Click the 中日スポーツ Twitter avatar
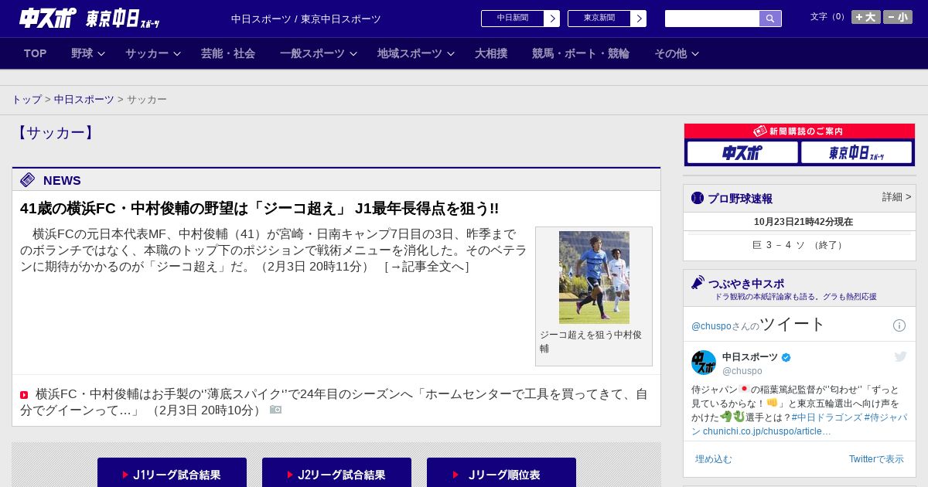This screenshot has width=928, height=487. pyautogui.click(x=704, y=363)
